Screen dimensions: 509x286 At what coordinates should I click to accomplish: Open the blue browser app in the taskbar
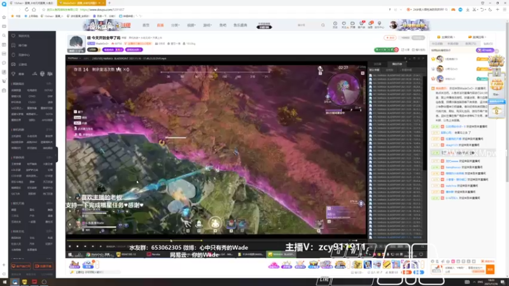click(15, 282)
